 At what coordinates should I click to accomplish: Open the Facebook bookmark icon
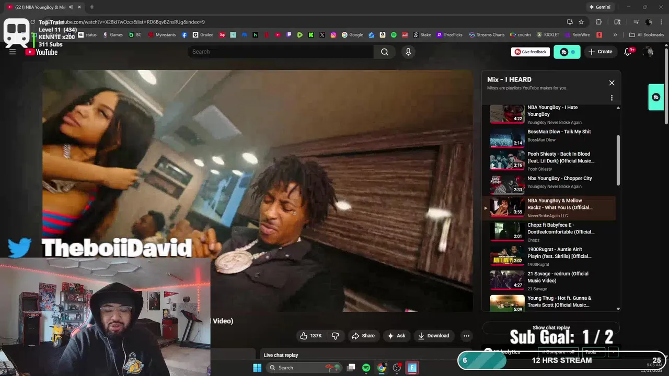pos(184,35)
